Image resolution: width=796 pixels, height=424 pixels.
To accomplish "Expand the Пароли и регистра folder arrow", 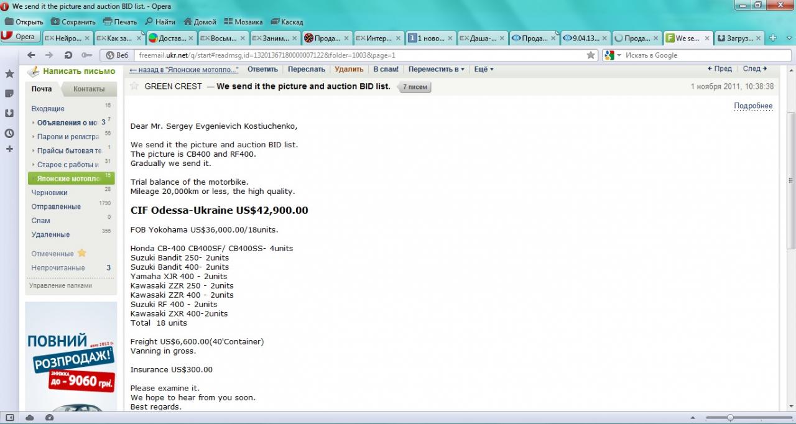I will pyautogui.click(x=34, y=137).
